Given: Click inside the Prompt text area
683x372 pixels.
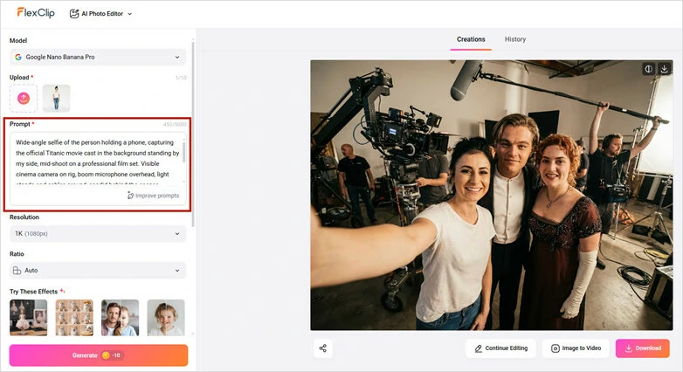Looking at the screenshot, I should click(97, 163).
